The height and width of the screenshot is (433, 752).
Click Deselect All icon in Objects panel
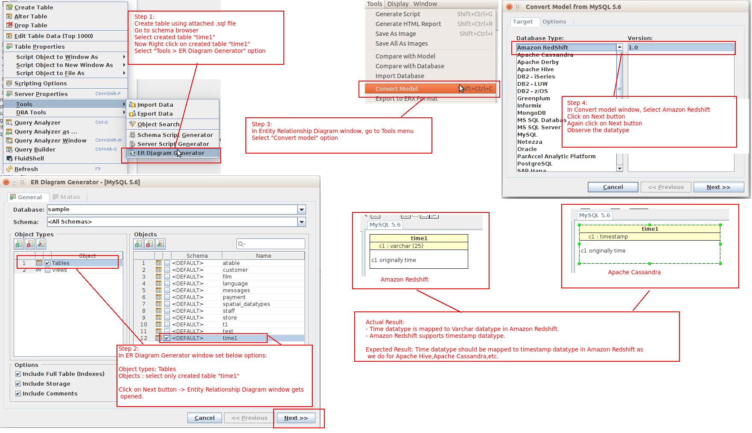[x=149, y=244]
